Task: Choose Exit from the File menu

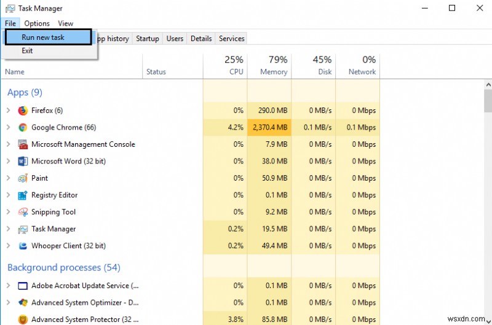Action: 50,51
